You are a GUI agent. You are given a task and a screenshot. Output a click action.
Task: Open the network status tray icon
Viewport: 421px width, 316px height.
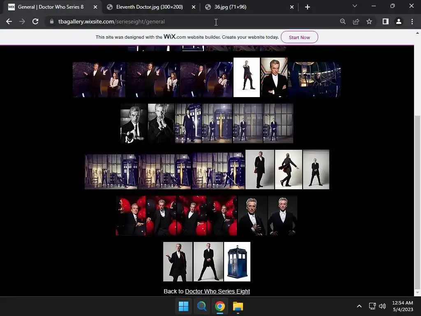pyautogui.click(x=372, y=306)
